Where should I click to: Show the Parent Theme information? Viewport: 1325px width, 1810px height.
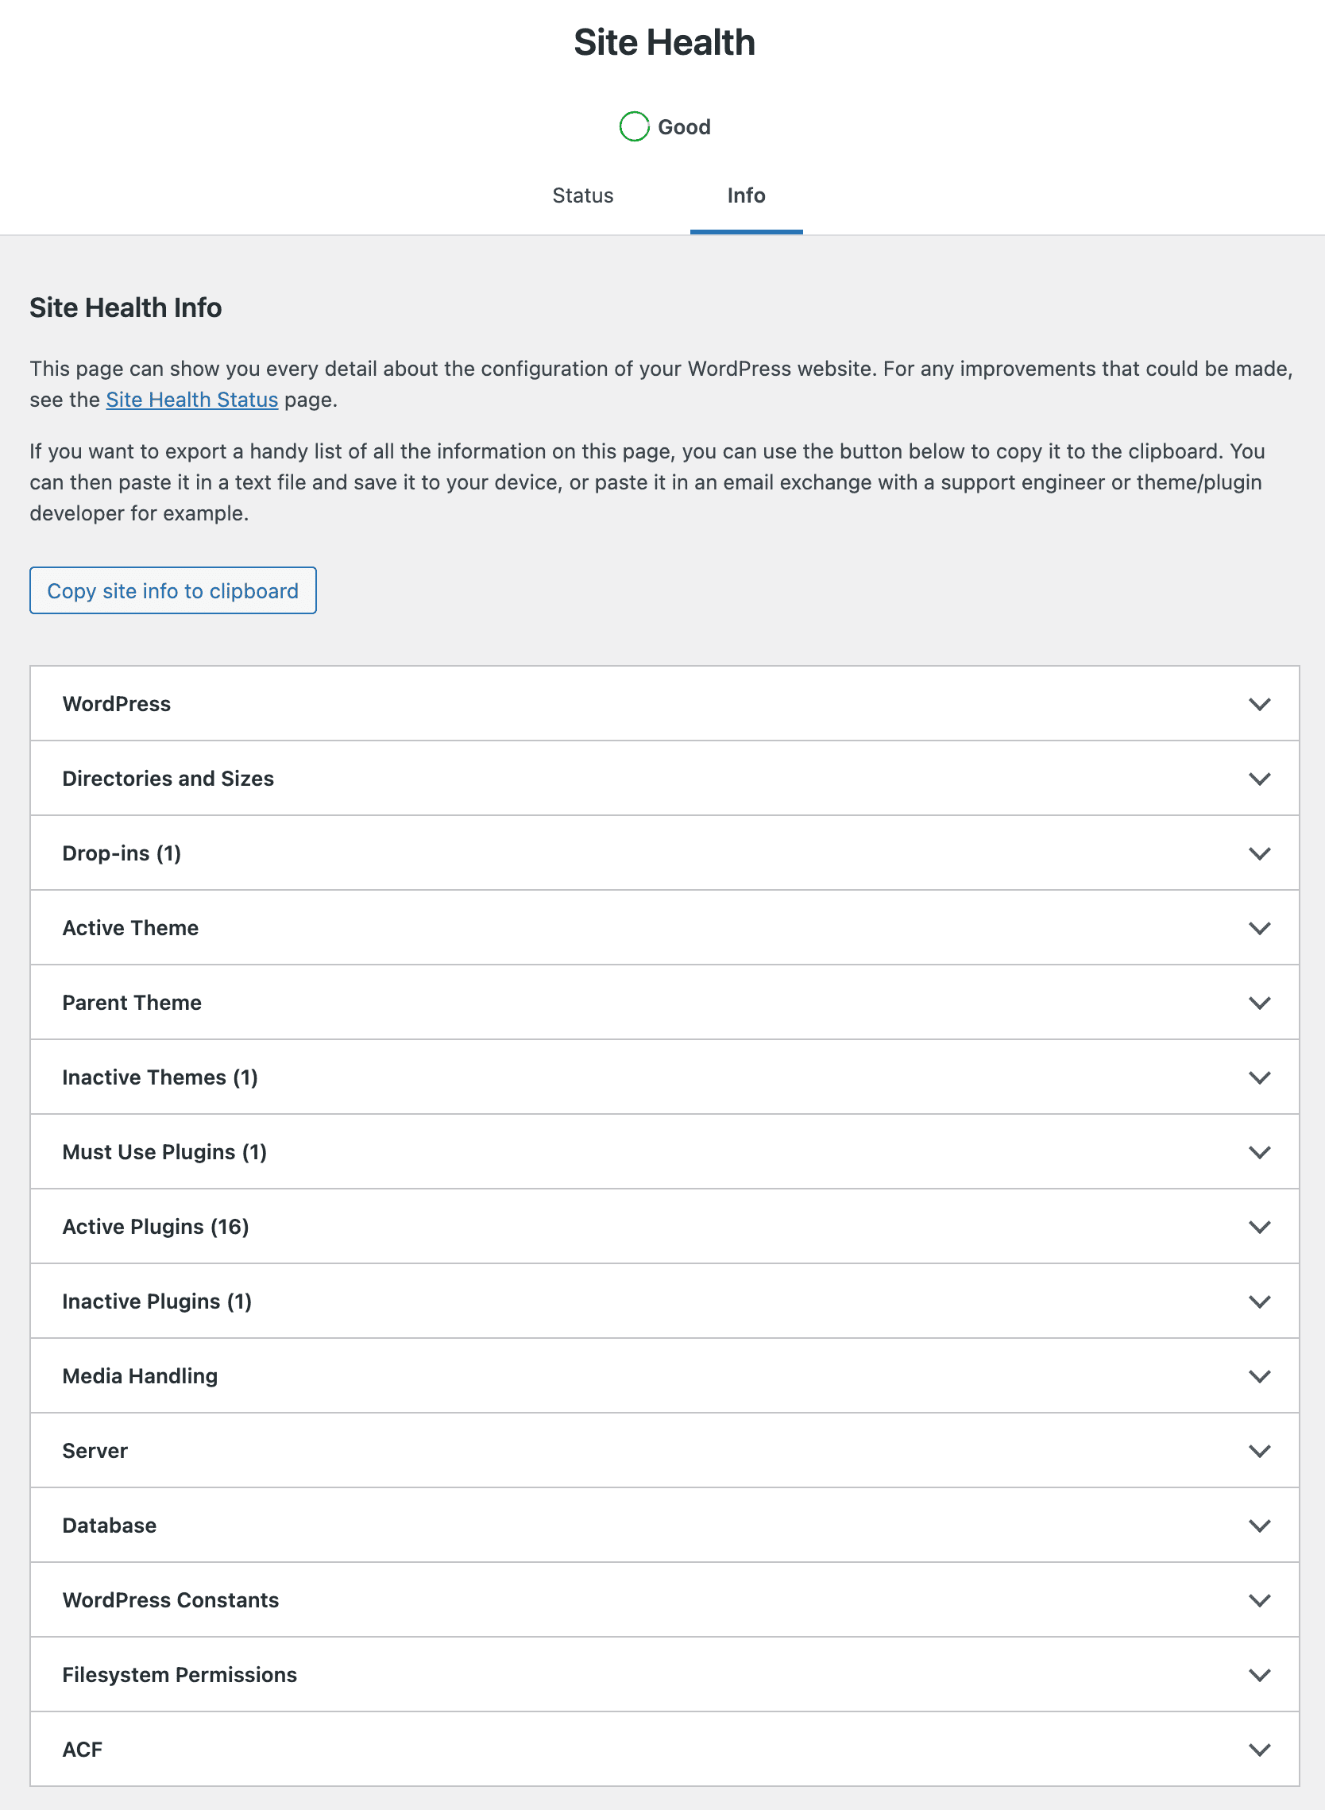click(662, 1001)
